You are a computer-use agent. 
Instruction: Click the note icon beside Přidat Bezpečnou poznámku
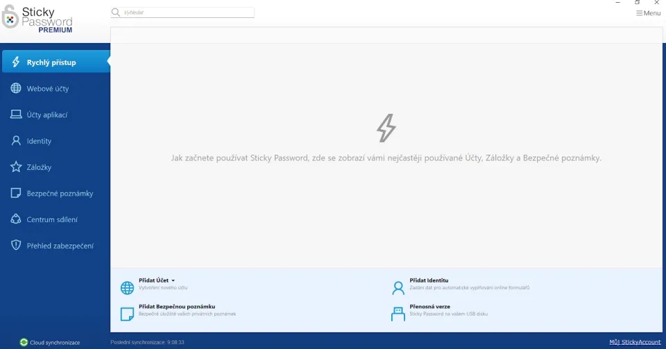pyautogui.click(x=127, y=314)
